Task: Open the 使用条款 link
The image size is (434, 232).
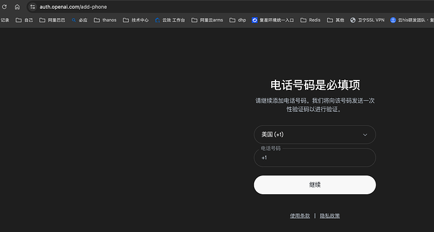Action: pos(300,216)
